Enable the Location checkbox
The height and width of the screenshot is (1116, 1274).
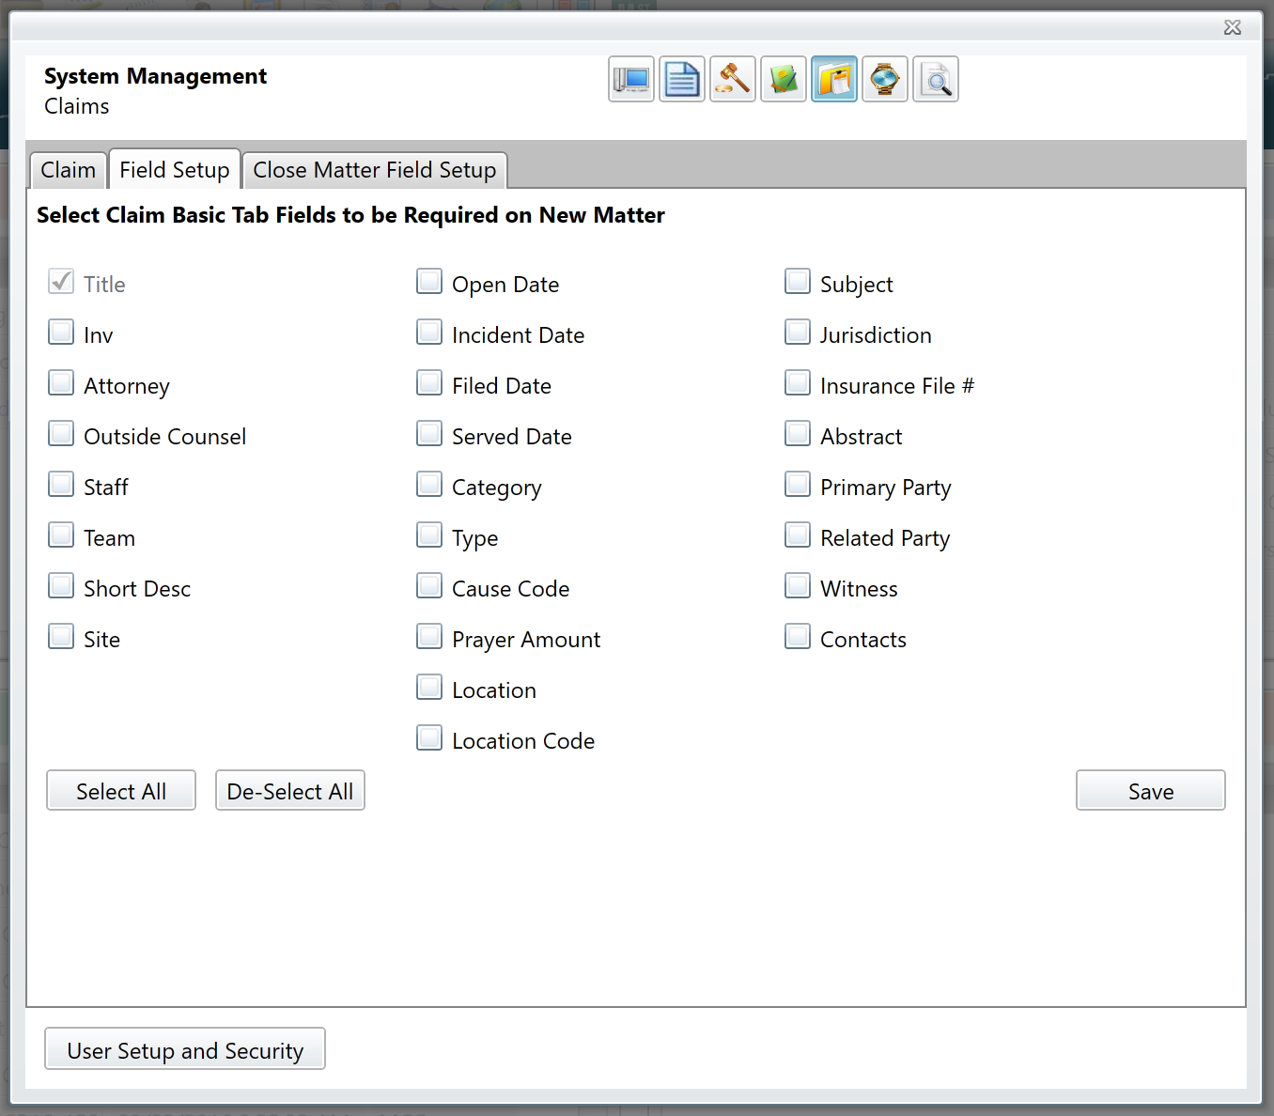coord(429,688)
